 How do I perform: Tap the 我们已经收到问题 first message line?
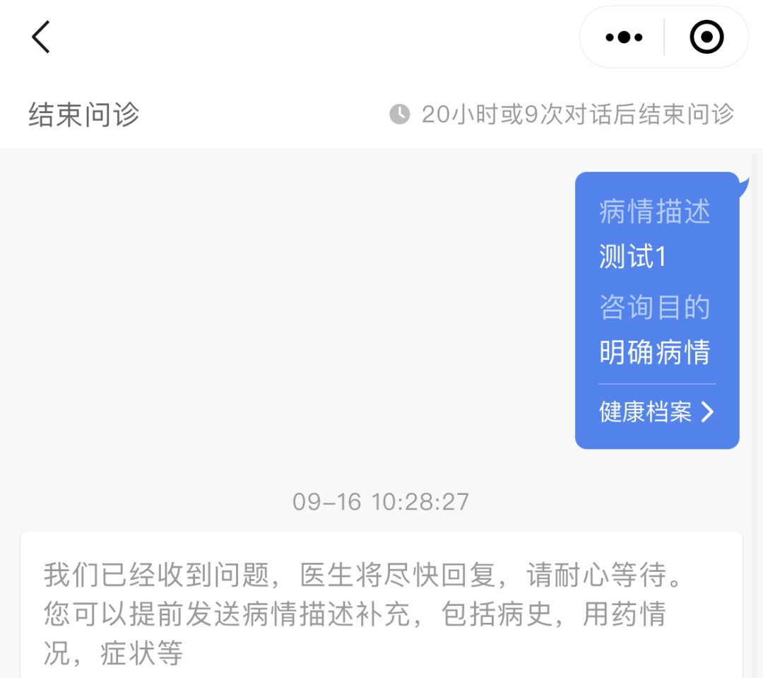point(362,575)
